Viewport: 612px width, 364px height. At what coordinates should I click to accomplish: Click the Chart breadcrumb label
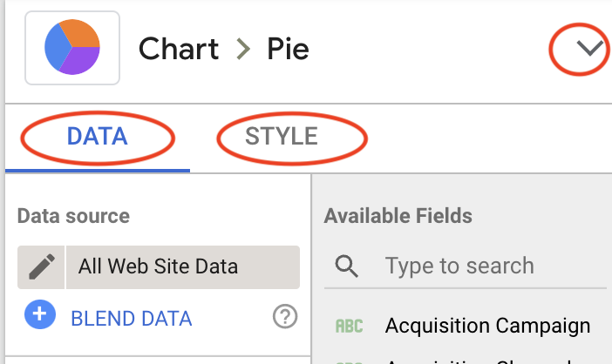pos(179,49)
